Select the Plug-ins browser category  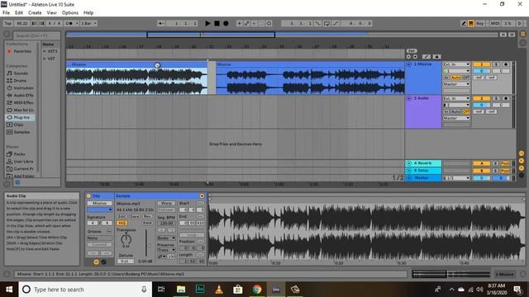[20, 117]
